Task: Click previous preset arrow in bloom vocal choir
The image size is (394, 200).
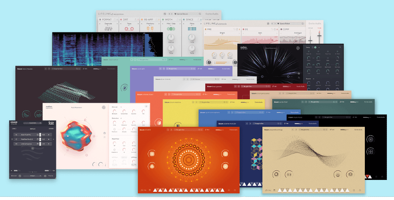Action: pyautogui.click(x=303, y=102)
